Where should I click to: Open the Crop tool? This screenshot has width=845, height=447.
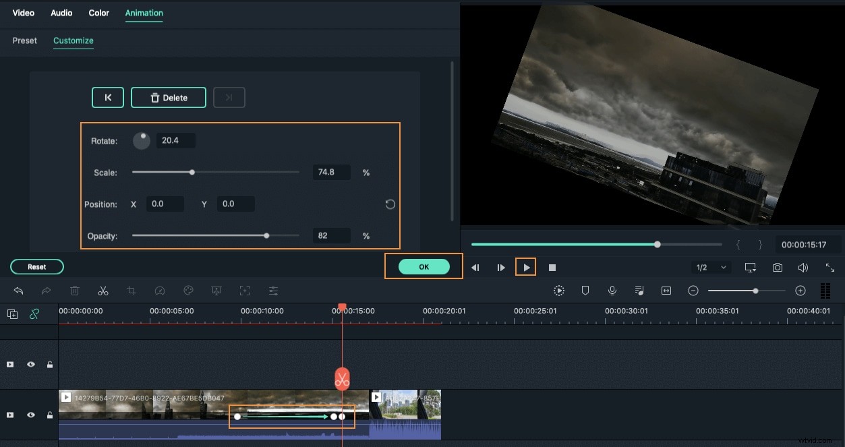(x=132, y=291)
